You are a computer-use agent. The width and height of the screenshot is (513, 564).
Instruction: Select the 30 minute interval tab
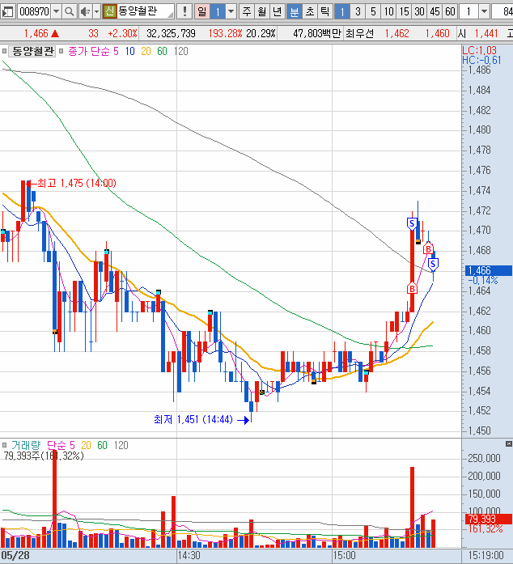pos(418,11)
